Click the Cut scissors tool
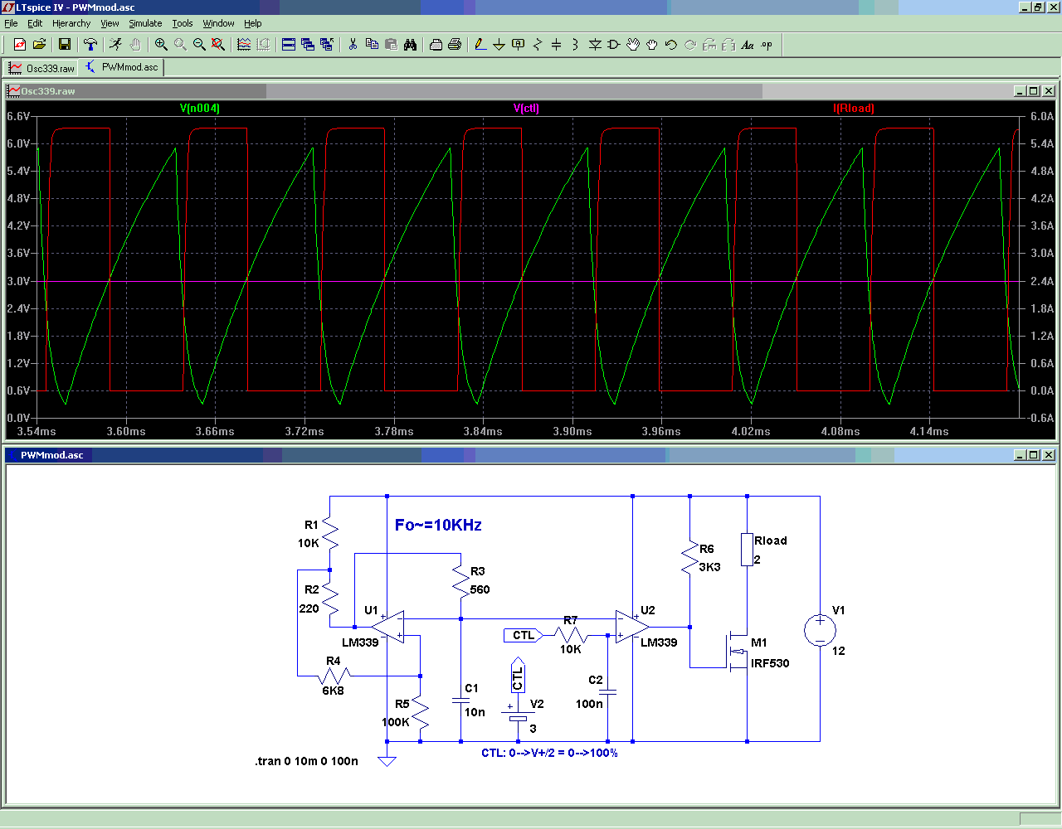The width and height of the screenshot is (1062, 829). point(353,45)
